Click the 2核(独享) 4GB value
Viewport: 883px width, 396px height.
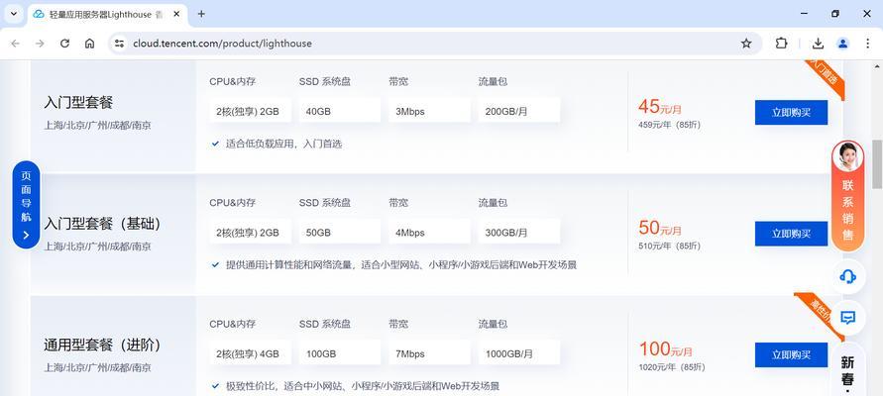250,353
